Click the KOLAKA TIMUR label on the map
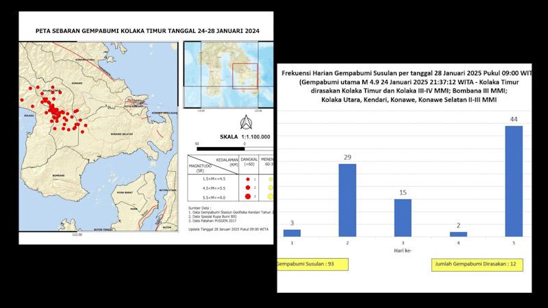The height and width of the screenshot is (308, 548). click(51, 91)
